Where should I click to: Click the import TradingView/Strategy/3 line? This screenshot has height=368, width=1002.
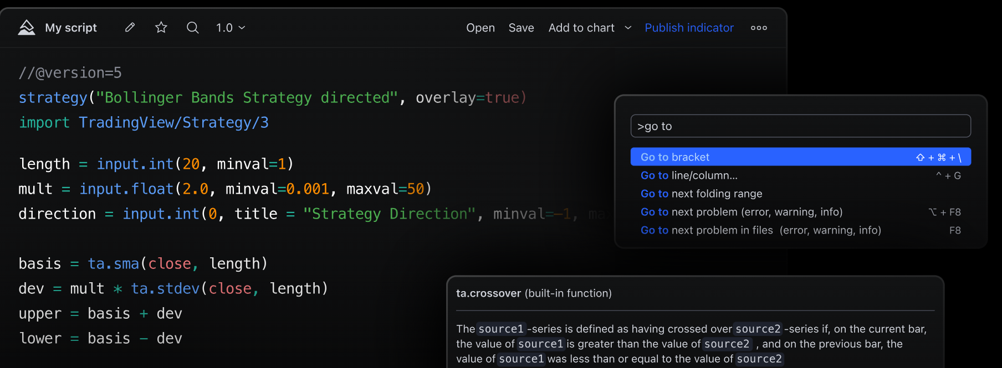144,123
